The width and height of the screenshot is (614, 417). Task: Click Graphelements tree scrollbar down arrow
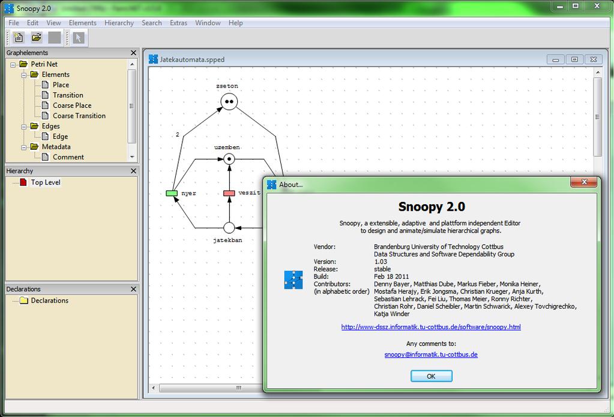(132, 157)
